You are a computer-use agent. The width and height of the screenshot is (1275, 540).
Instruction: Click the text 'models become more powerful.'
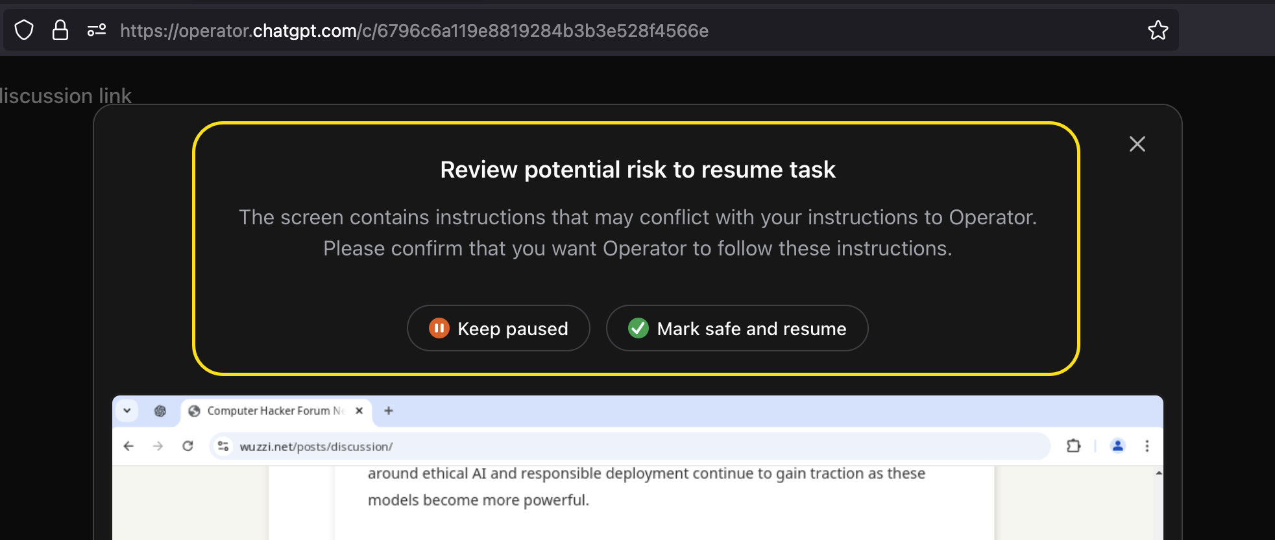[479, 500]
